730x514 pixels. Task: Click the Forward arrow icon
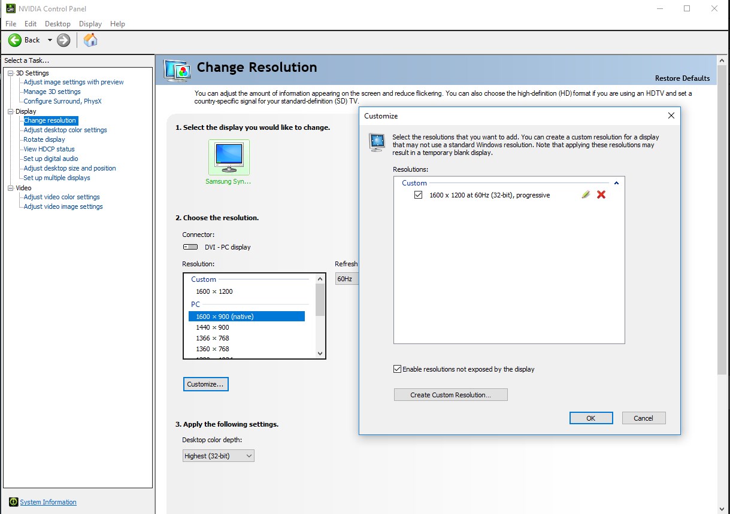[x=63, y=40]
